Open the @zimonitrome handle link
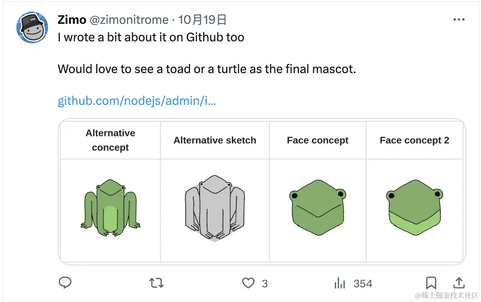The width and height of the screenshot is (481, 302). tap(130, 19)
